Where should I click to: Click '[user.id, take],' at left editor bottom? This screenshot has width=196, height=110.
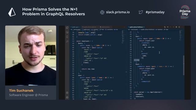pos(90,99)
